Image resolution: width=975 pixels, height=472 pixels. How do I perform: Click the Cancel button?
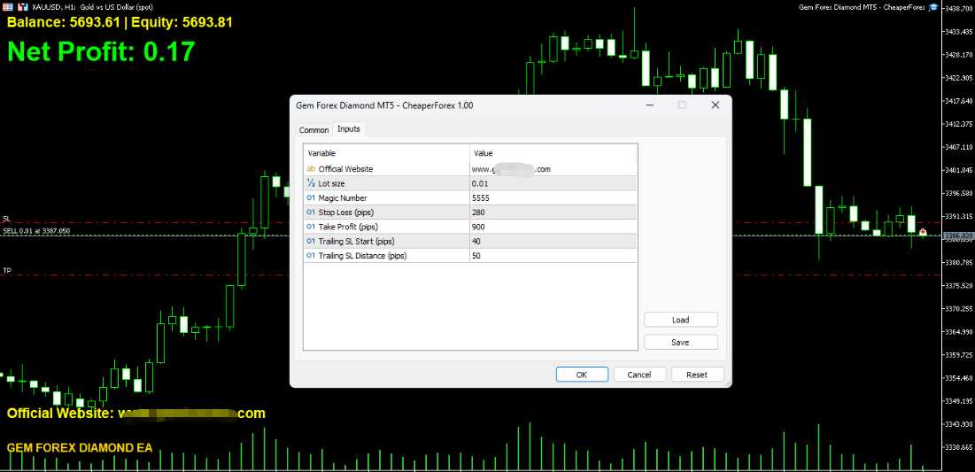[639, 375]
